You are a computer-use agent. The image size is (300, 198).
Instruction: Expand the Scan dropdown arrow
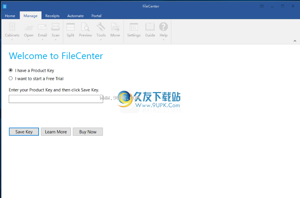(56, 40)
